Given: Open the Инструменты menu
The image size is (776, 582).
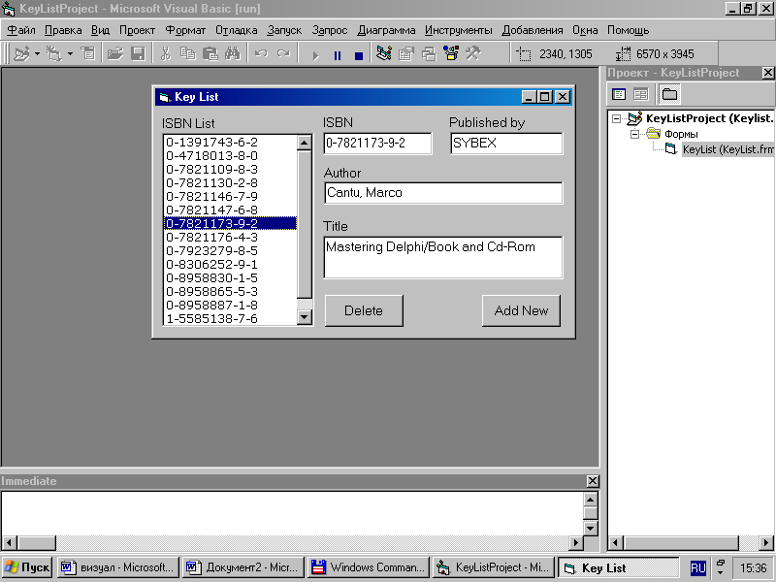Looking at the screenshot, I should (458, 30).
